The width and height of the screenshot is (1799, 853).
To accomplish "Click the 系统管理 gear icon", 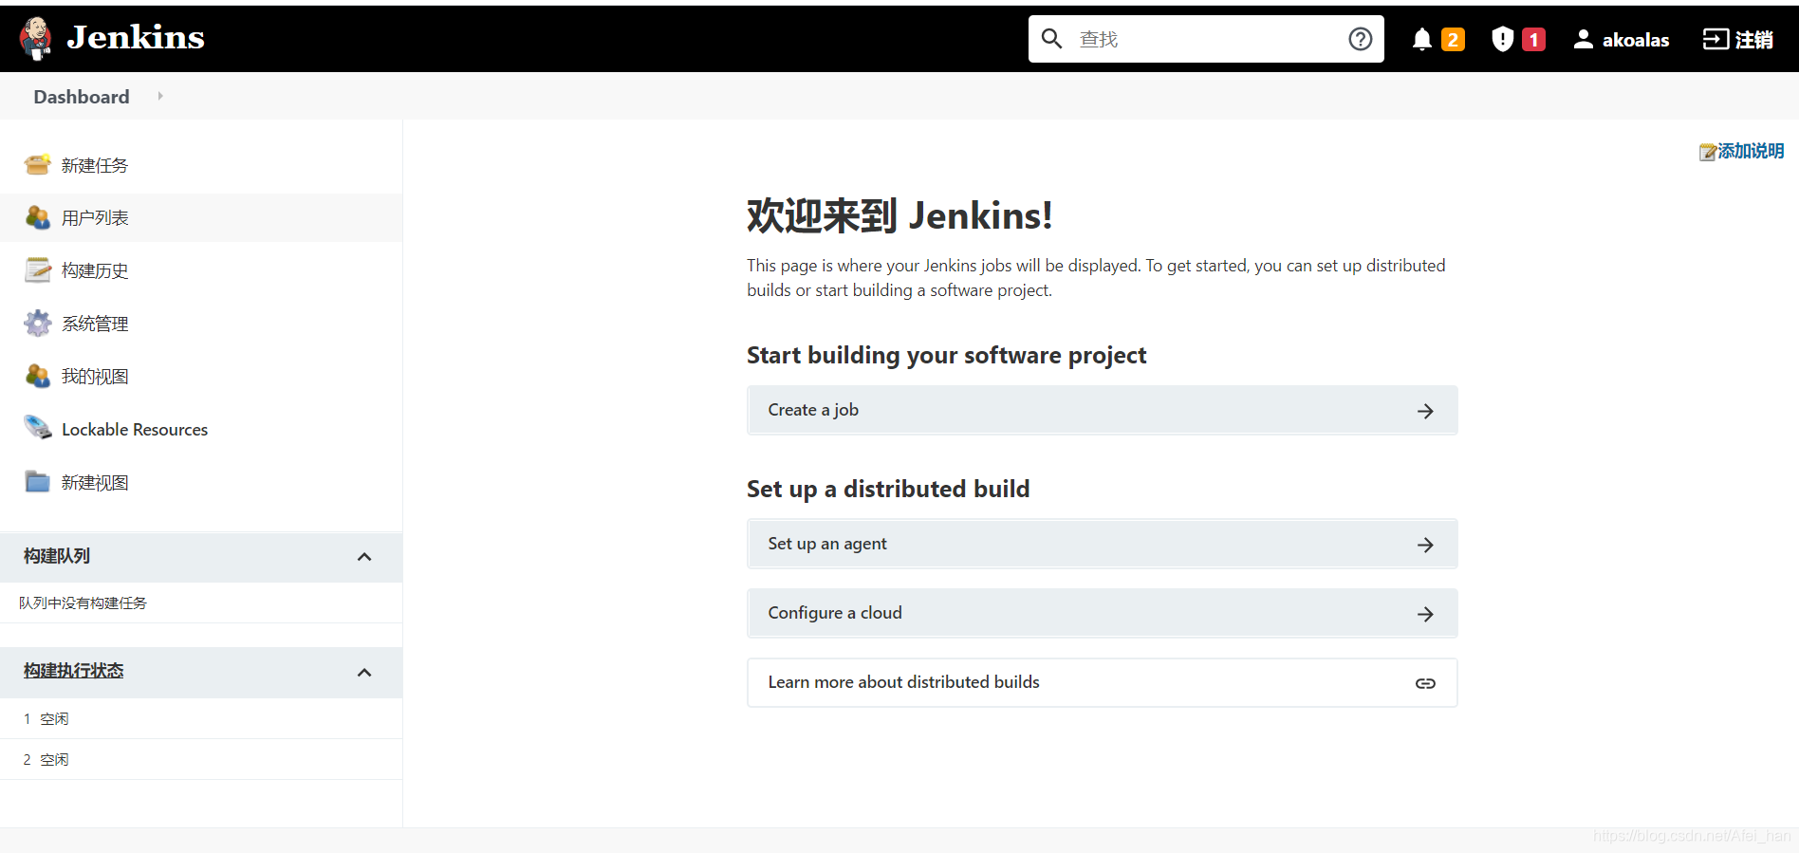I will pyautogui.click(x=37, y=324).
